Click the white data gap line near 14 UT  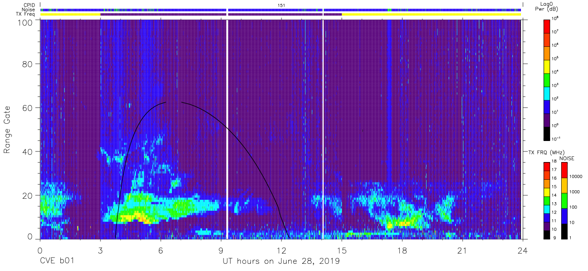tap(323, 129)
